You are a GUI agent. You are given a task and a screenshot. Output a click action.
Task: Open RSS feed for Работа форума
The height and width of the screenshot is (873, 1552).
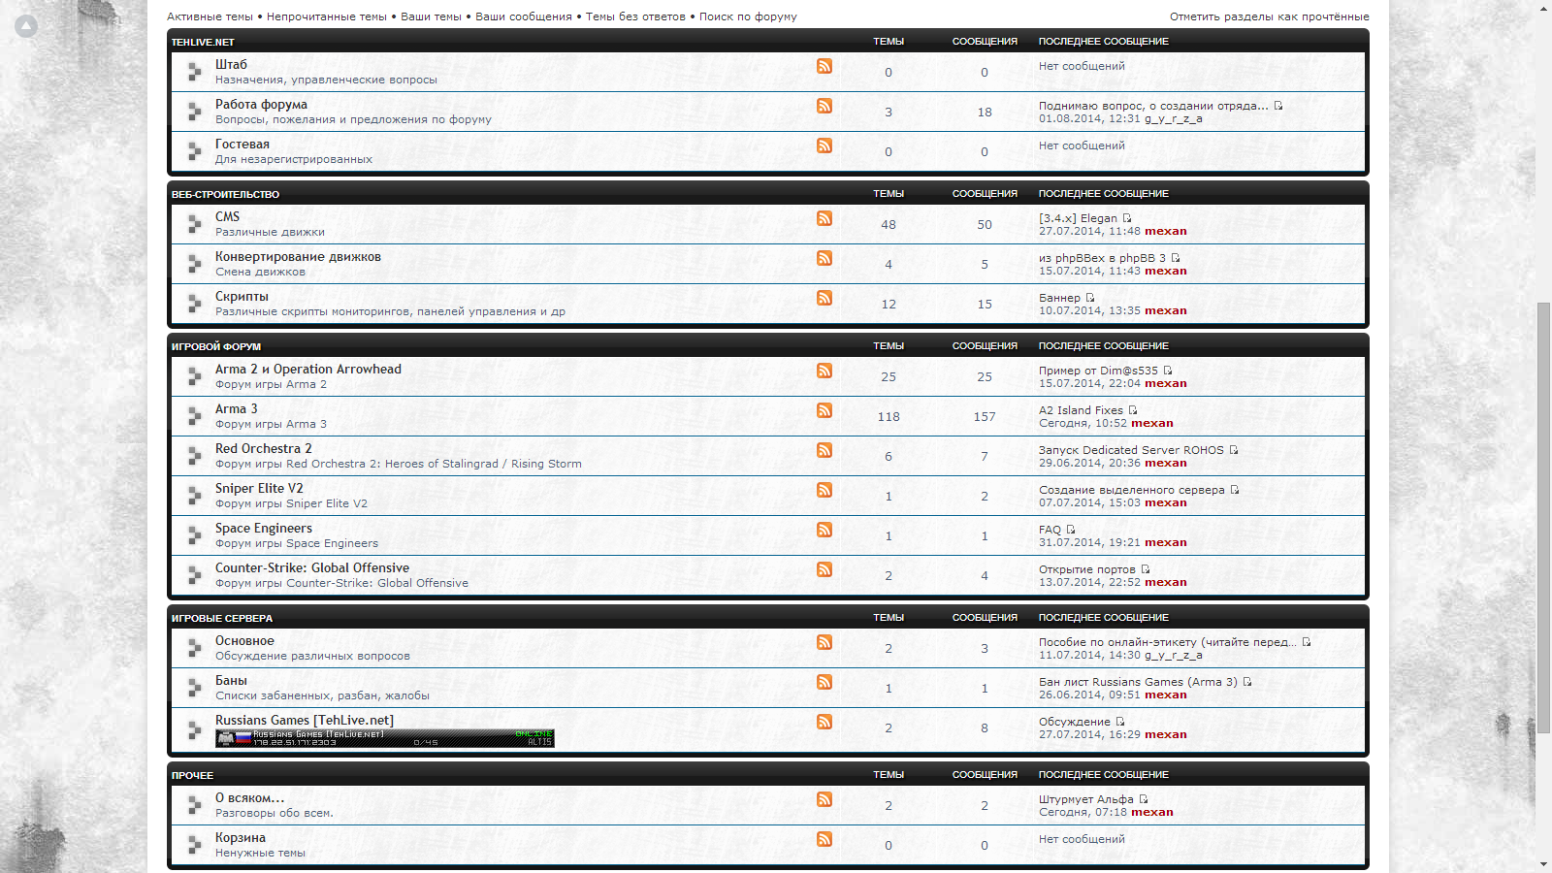[824, 106]
